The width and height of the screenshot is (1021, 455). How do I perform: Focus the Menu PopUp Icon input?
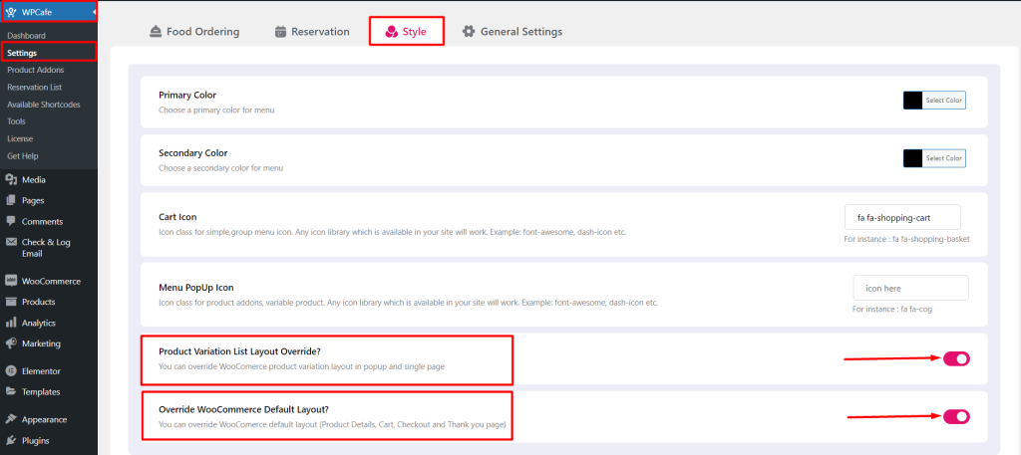pyautogui.click(x=910, y=288)
